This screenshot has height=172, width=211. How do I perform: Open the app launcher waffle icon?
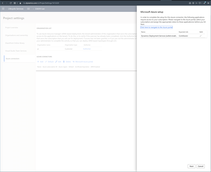(x=3, y=9)
